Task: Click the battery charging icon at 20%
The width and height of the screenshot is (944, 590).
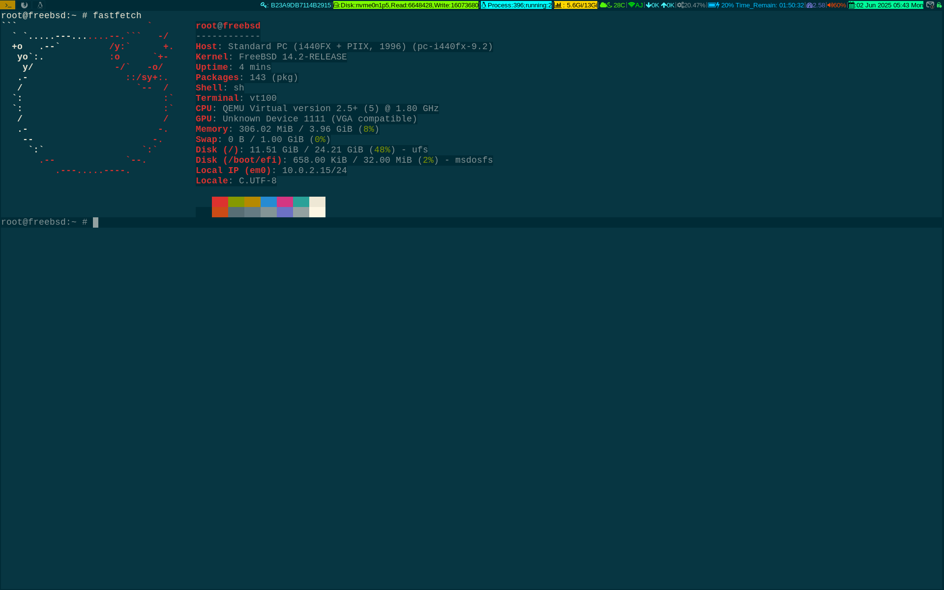Action: point(714,5)
